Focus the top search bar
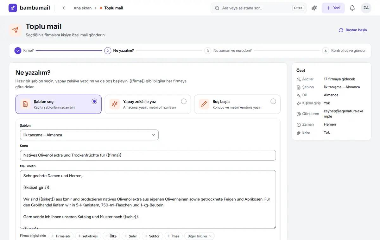380x240 pixels. pos(258,8)
